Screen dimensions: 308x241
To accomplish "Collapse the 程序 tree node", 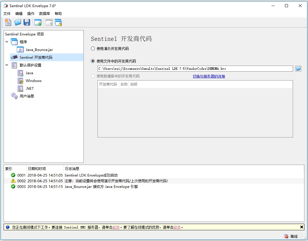I will tap(7, 42).
